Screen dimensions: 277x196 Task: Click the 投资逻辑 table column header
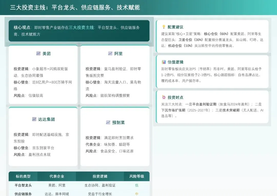click(100, 176)
